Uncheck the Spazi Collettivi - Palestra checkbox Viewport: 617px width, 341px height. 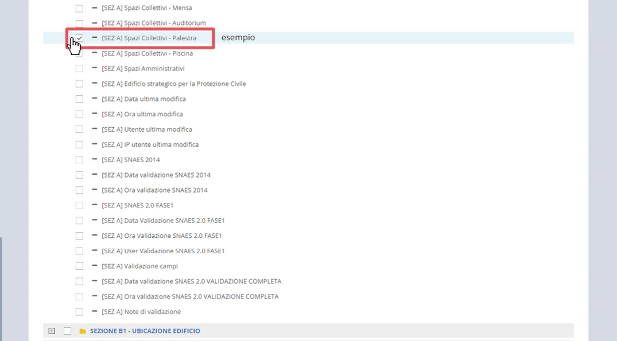click(x=79, y=38)
